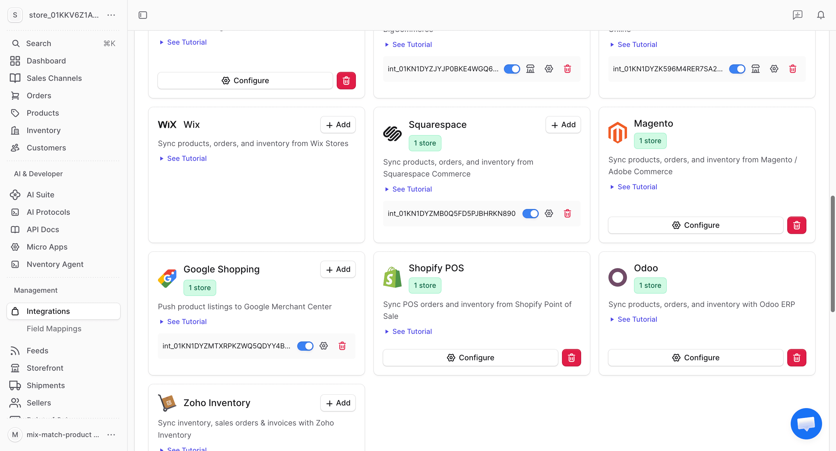
Task: Expand See Tutorial under Wix card
Action: (x=183, y=159)
